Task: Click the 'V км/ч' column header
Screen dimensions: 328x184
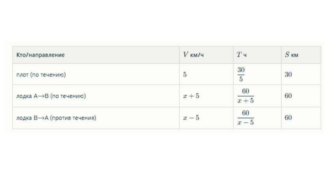Action: pos(193,55)
